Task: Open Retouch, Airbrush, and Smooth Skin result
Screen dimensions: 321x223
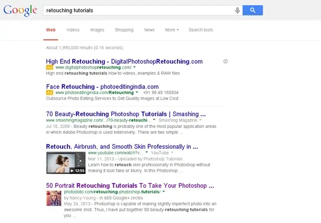Action: click(122, 147)
